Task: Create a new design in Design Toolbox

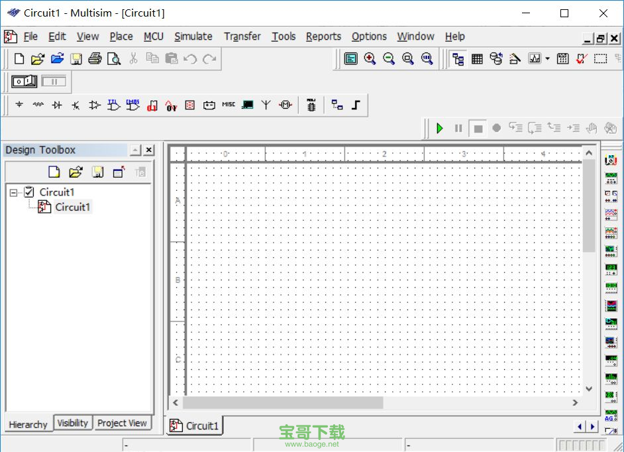Action: pyautogui.click(x=53, y=171)
